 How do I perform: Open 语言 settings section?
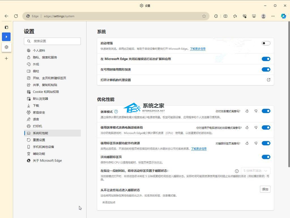pos(52,119)
